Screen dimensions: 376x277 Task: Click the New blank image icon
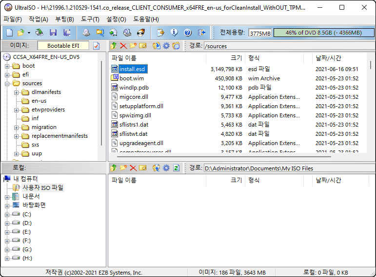pyautogui.click(x=9, y=33)
